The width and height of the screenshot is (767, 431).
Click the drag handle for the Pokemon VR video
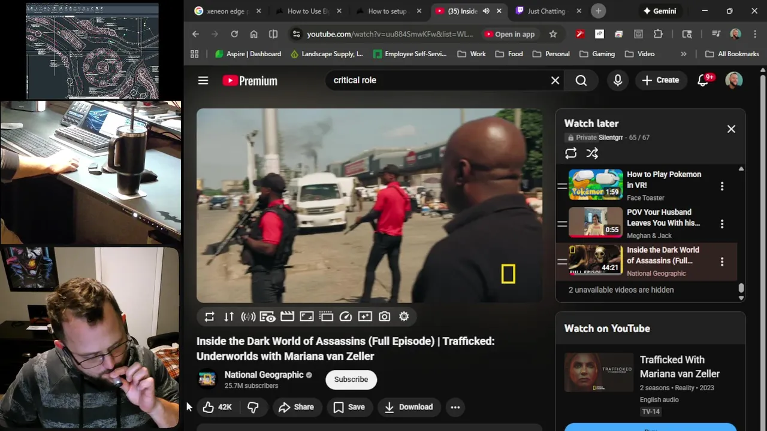(x=562, y=186)
